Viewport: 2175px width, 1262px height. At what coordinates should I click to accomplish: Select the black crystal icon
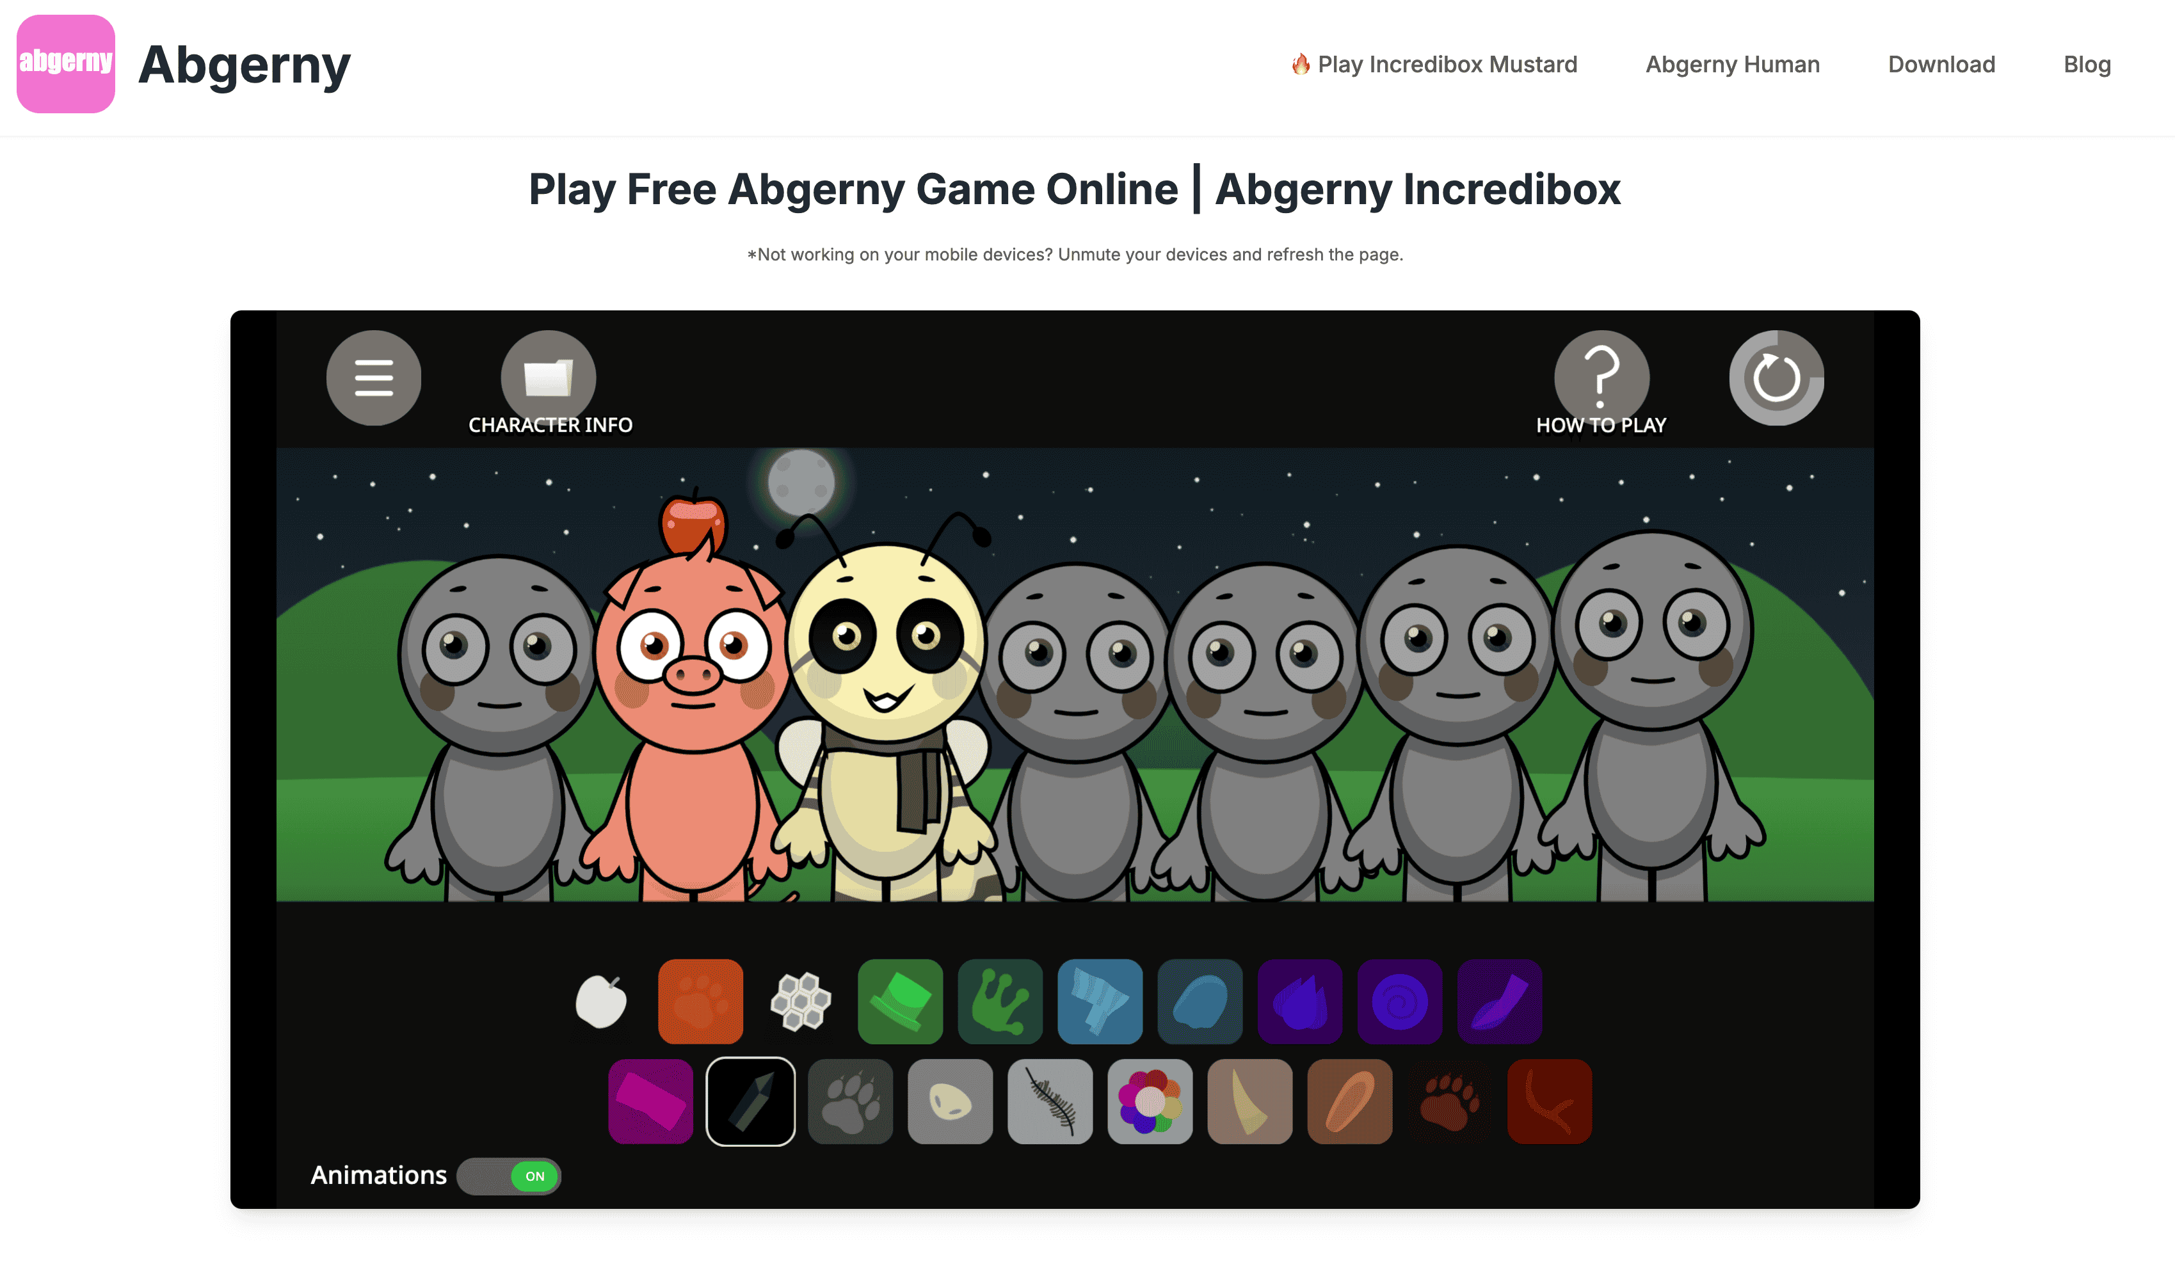point(751,1101)
